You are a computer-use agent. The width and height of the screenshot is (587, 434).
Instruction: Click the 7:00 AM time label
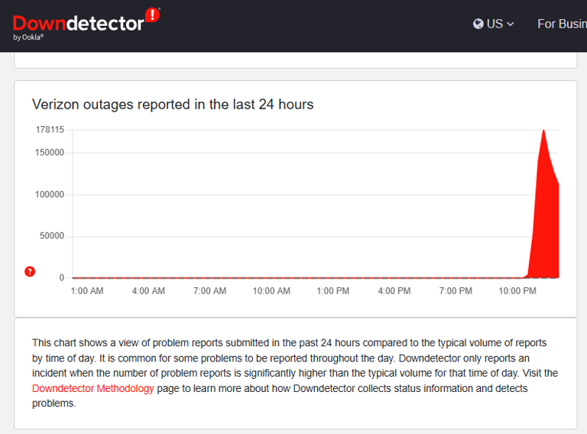click(209, 291)
